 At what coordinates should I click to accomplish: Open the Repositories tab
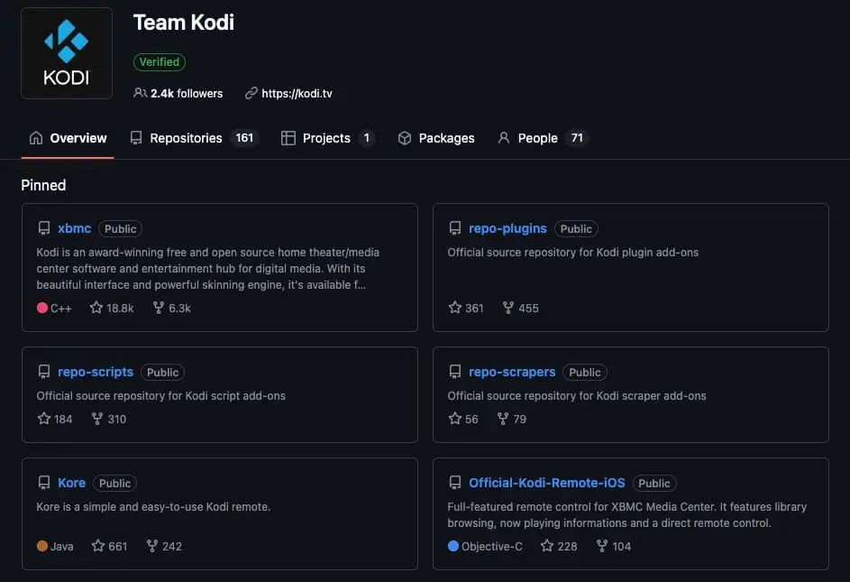(194, 138)
